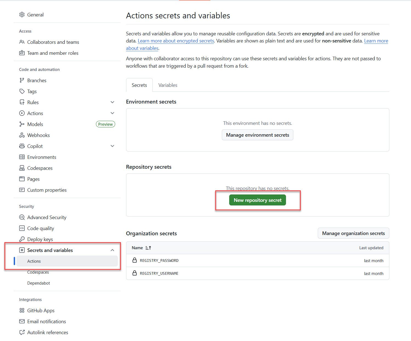Expand the Copilot section chevron
411x341 pixels.
click(x=112, y=146)
